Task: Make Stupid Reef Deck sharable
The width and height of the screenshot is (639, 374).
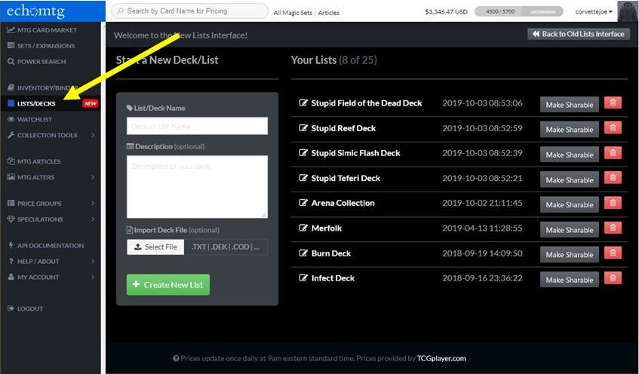Action: [x=570, y=130]
